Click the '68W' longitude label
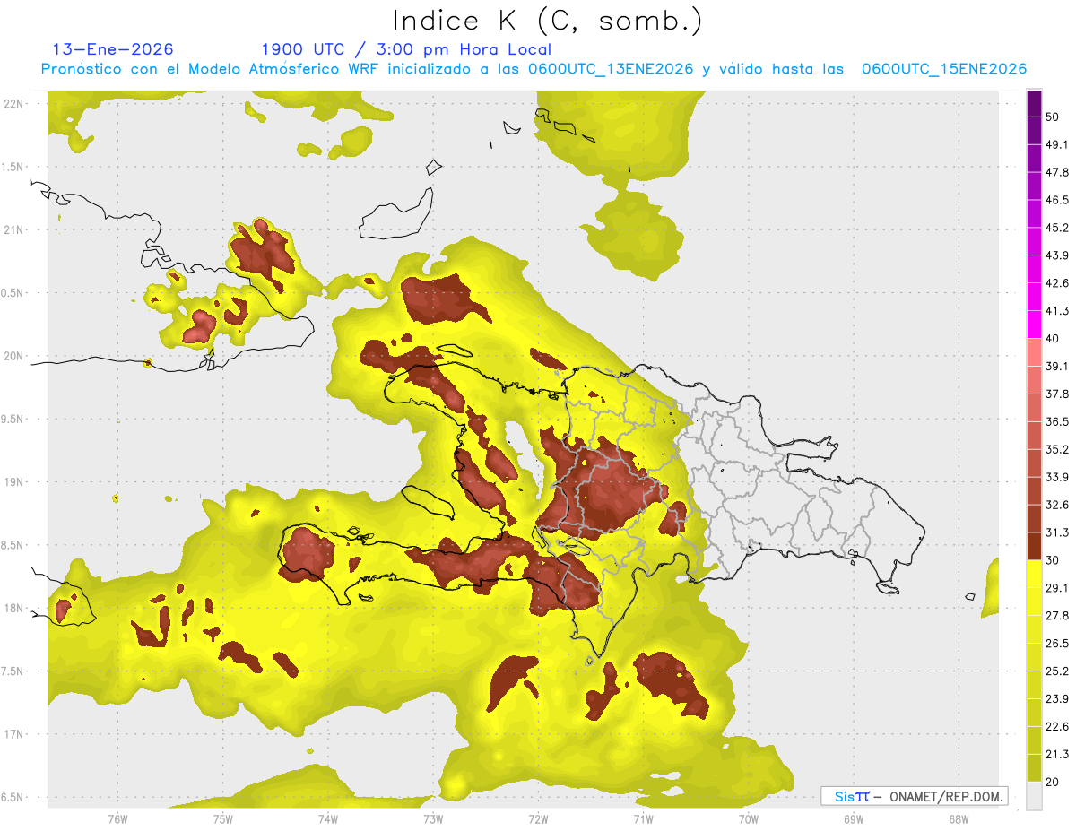The height and width of the screenshot is (831, 1076). (958, 819)
